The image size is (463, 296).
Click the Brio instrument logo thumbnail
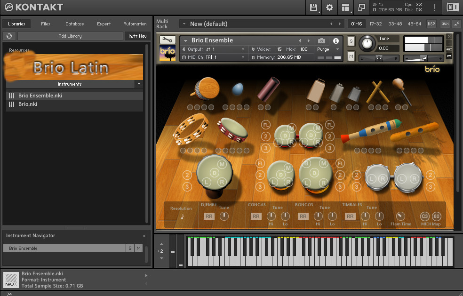click(x=168, y=53)
